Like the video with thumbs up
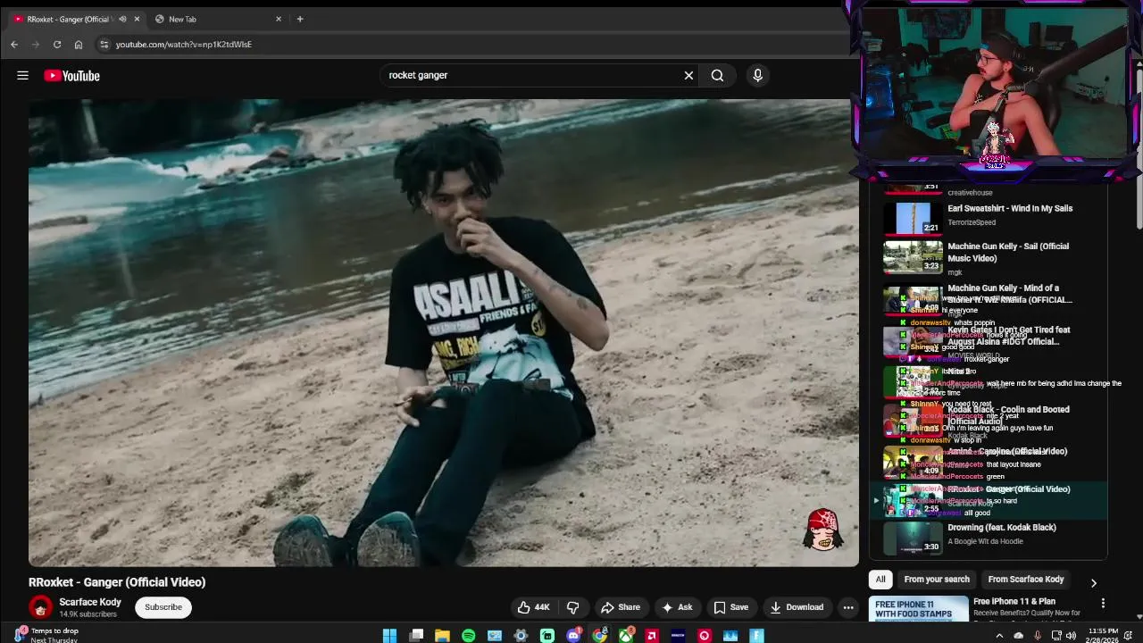The height and width of the screenshot is (643, 1143). 533,607
